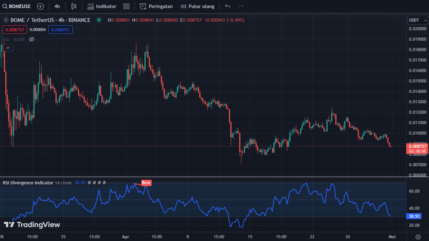Viewport: 429px width, 241px height.
Task: Open the Peringatan alert dialog
Action: click(156, 6)
